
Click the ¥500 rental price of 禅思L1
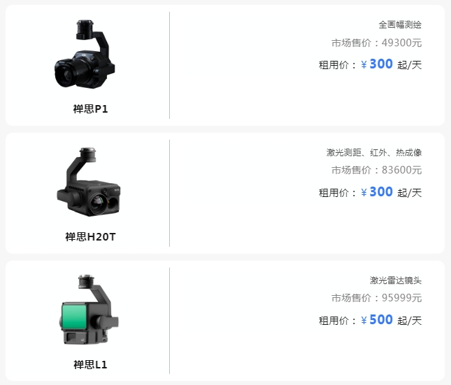click(377, 320)
